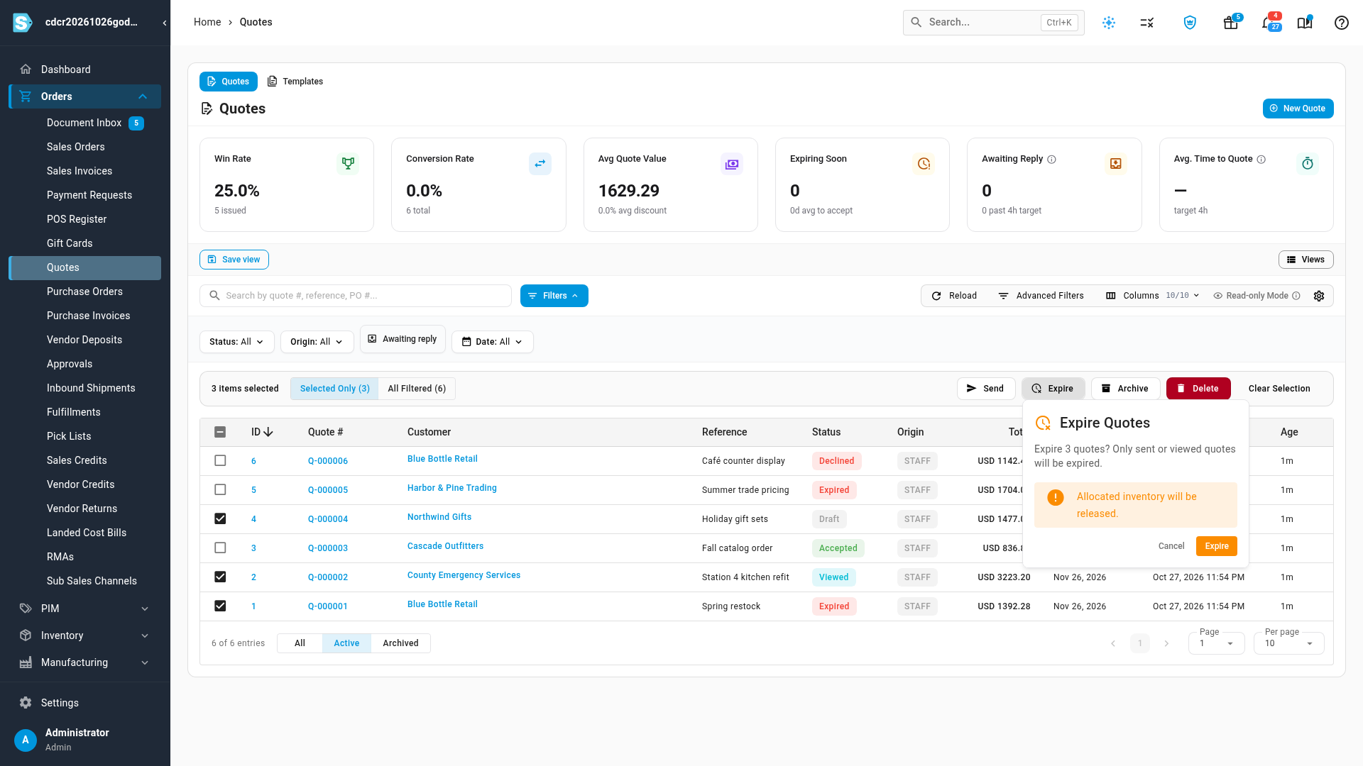This screenshot has width=1363, height=766.
Task: Confirm with the orange Expire button
Action: (1216, 546)
